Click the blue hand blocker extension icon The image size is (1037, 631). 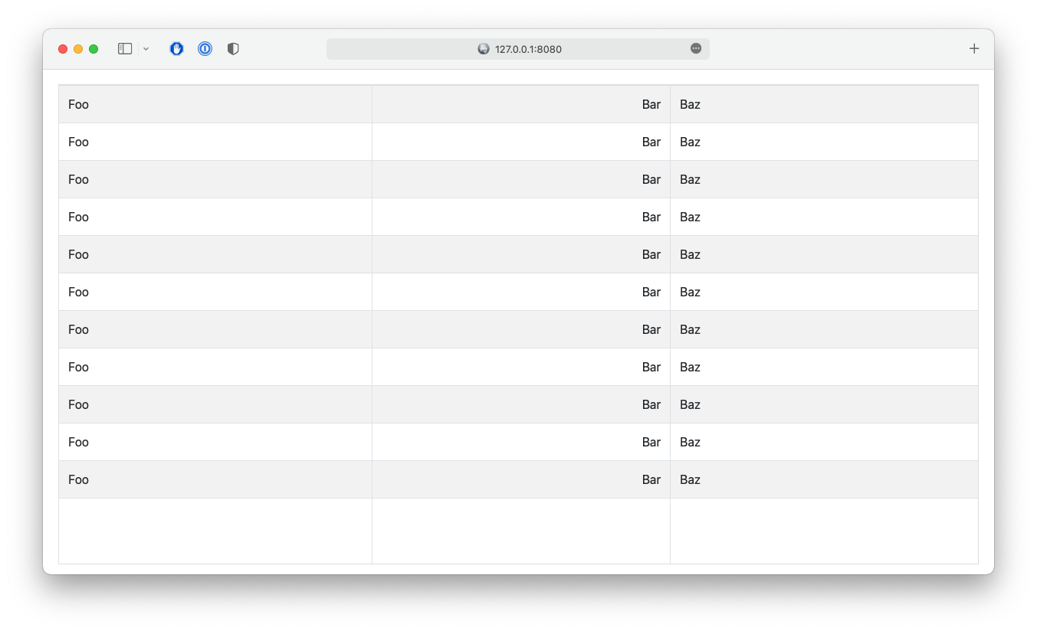tap(177, 49)
